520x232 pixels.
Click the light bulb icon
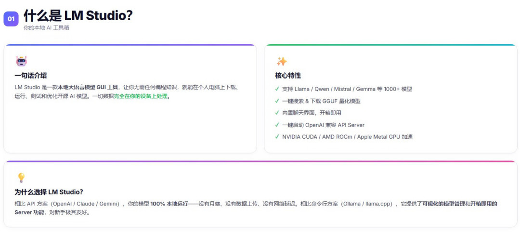click(x=21, y=178)
